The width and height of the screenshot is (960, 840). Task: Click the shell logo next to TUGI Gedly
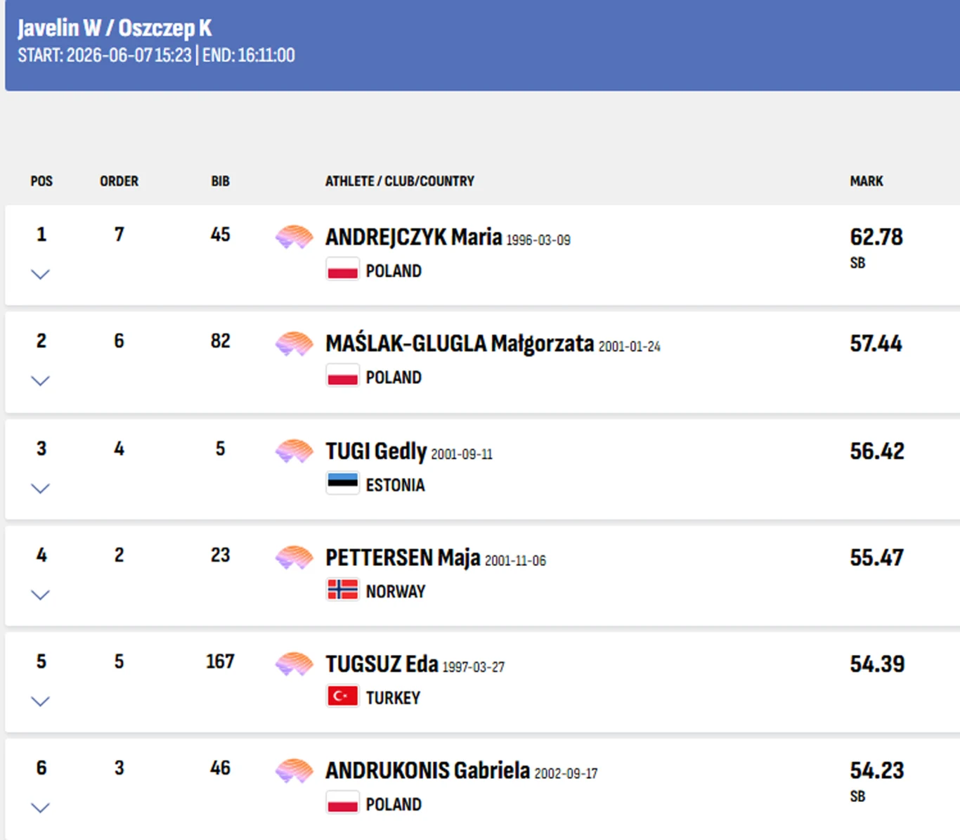coord(294,451)
